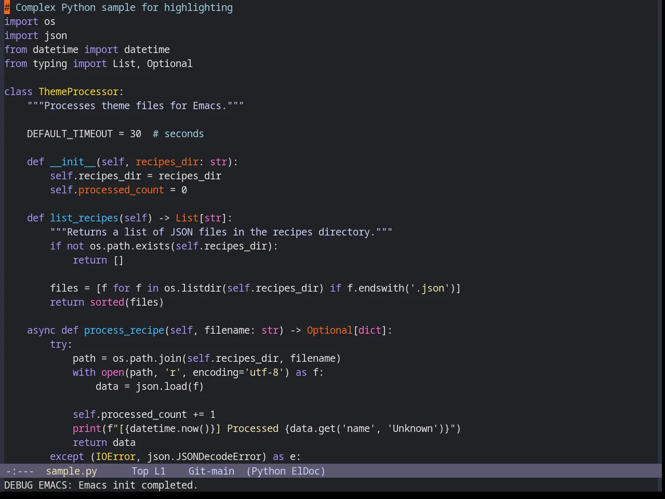This screenshot has height=499, width=665.
Task: Click the DEFAULT_TIMEOUT constant
Action: [70, 134]
